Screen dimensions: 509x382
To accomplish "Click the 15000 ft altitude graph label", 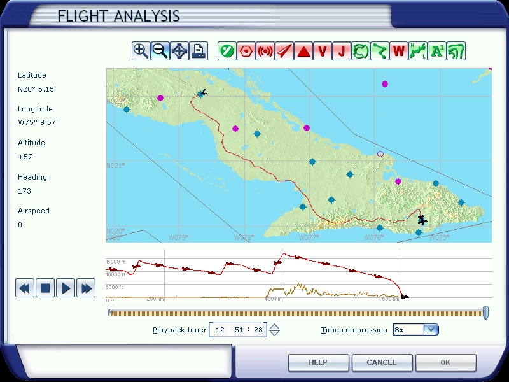I will pyautogui.click(x=115, y=262).
